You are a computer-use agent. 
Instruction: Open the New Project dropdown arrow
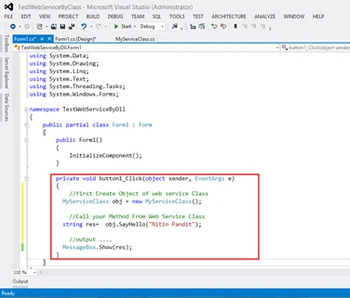pos(47,27)
